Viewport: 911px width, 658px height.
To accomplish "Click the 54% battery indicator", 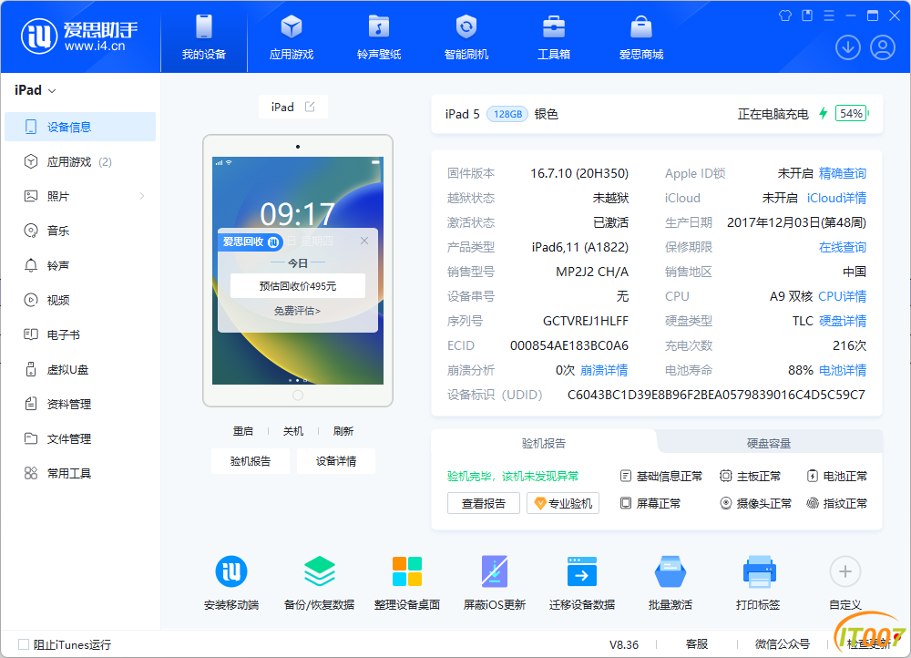I will pyautogui.click(x=851, y=113).
